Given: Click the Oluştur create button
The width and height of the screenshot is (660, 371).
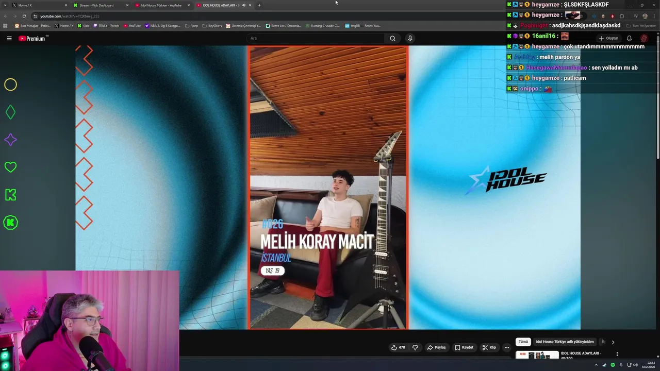Looking at the screenshot, I should 608,38.
